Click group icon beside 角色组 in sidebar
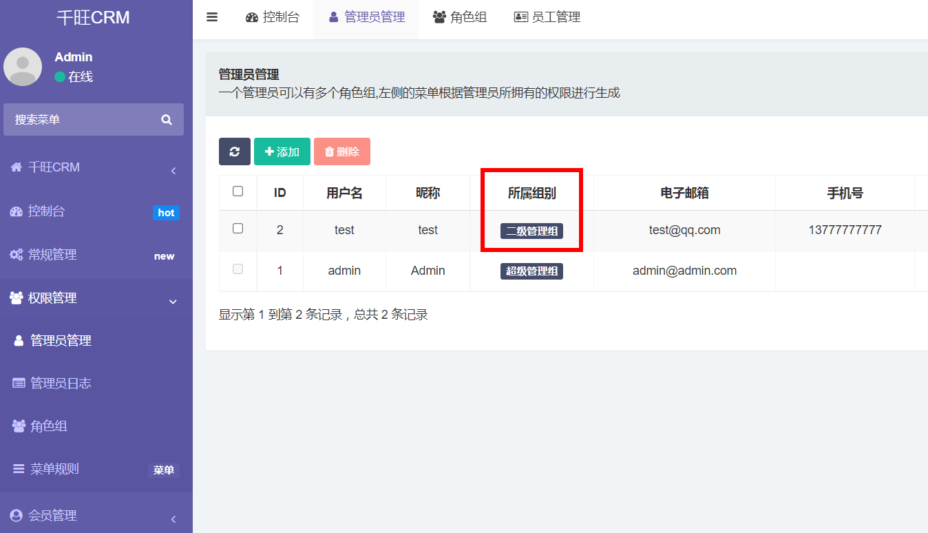928x533 pixels. click(x=19, y=426)
